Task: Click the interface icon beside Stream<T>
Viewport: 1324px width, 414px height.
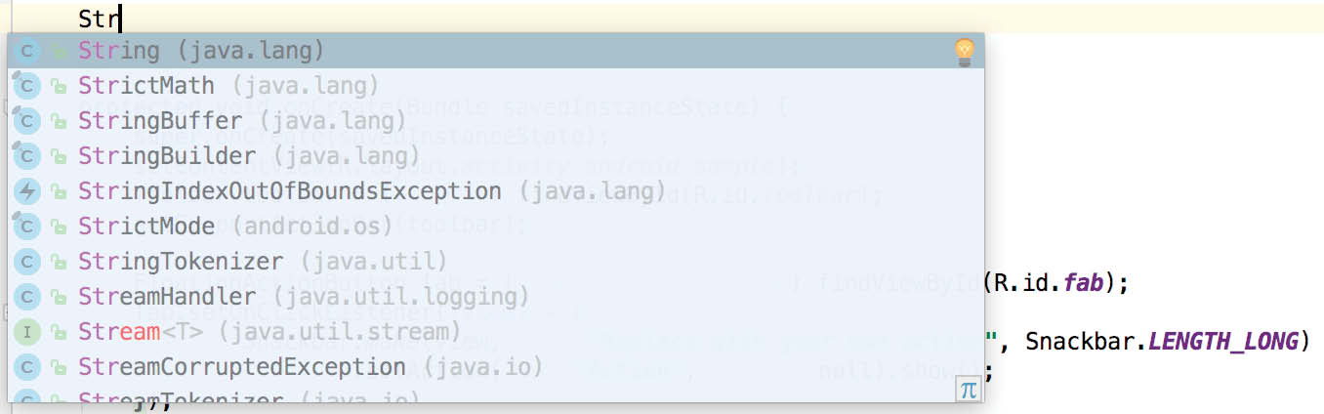Action: pyautogui.click(x=27, y=332)
